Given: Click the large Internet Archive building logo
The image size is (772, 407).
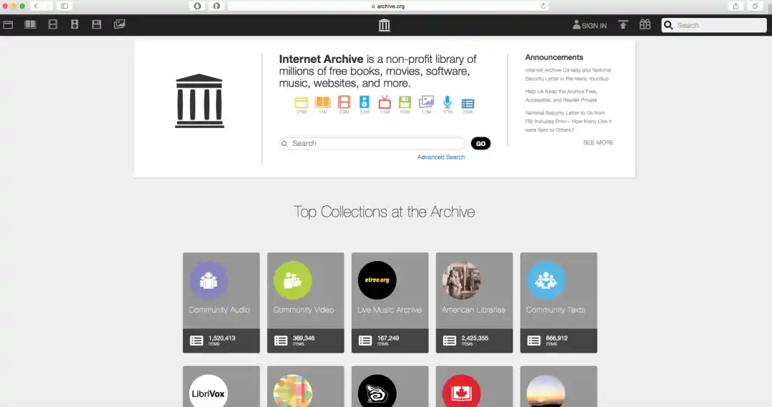Looking at the screenshot, I should point(199,101).
